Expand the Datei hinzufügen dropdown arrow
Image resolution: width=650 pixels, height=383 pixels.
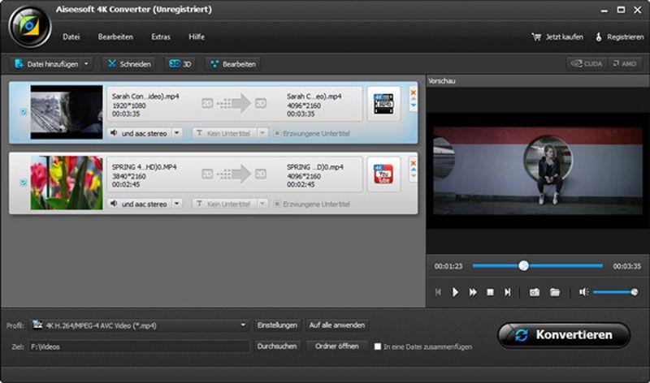86,64
